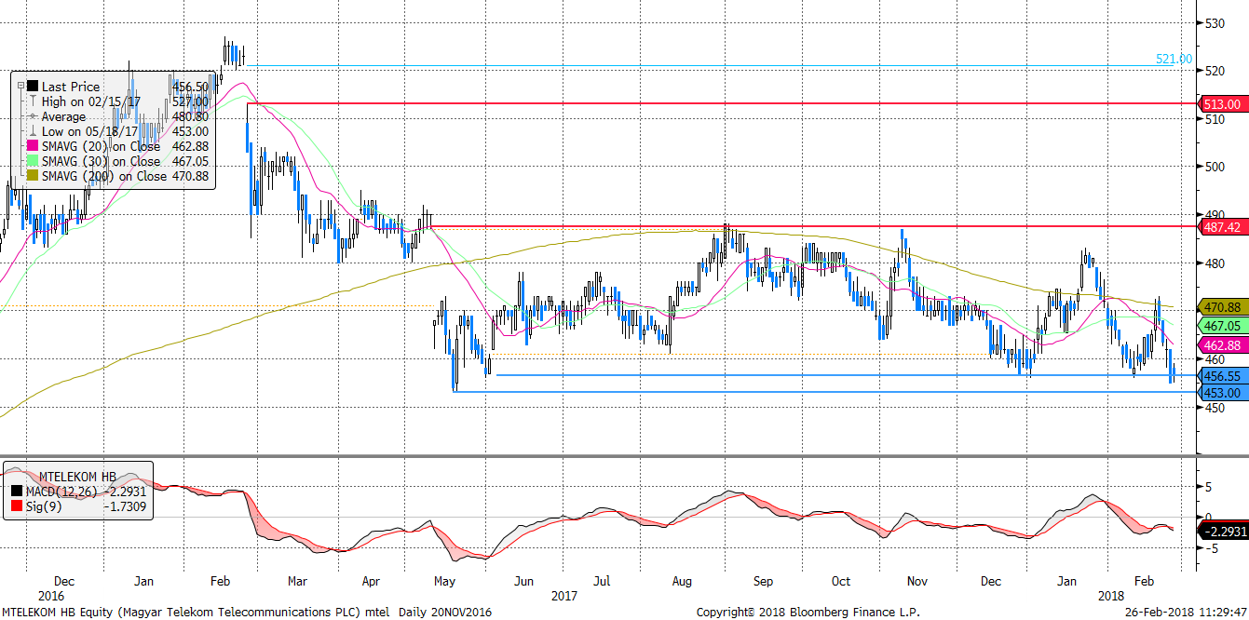This screenshot has height=620, width=1249.
Task: Click the olive 470.88 axis price tag
Action: [1222, 306]
